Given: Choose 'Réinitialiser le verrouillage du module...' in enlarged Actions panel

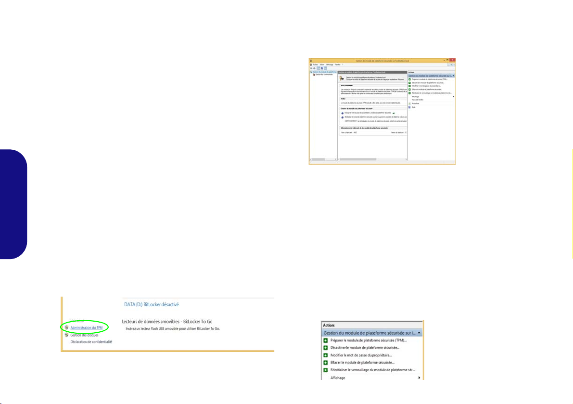Looking at the screenshot, I should [x=373, y=370].
